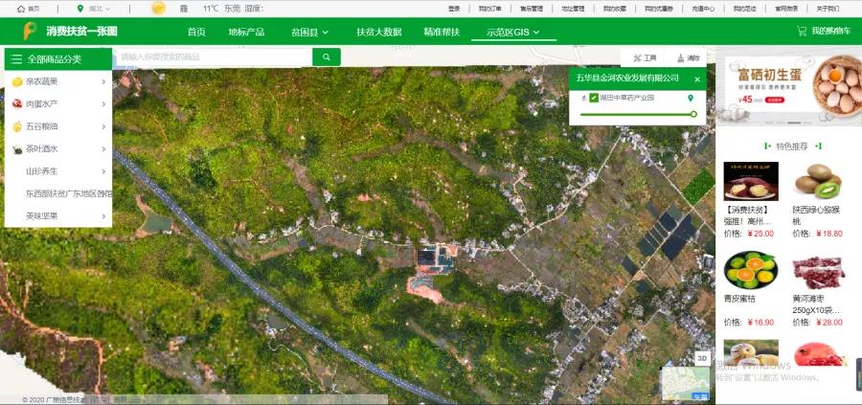This screenshot has height=405, width=862.
Task: Expand the 亲农蔬果 category
Action: click(58, 81)
